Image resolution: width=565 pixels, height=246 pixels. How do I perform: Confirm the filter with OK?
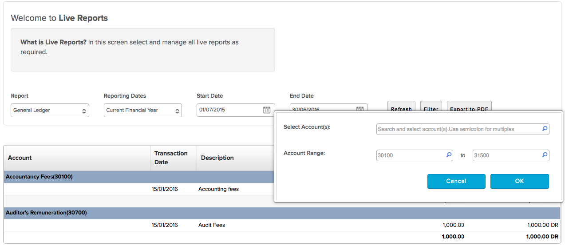point(520,181)
